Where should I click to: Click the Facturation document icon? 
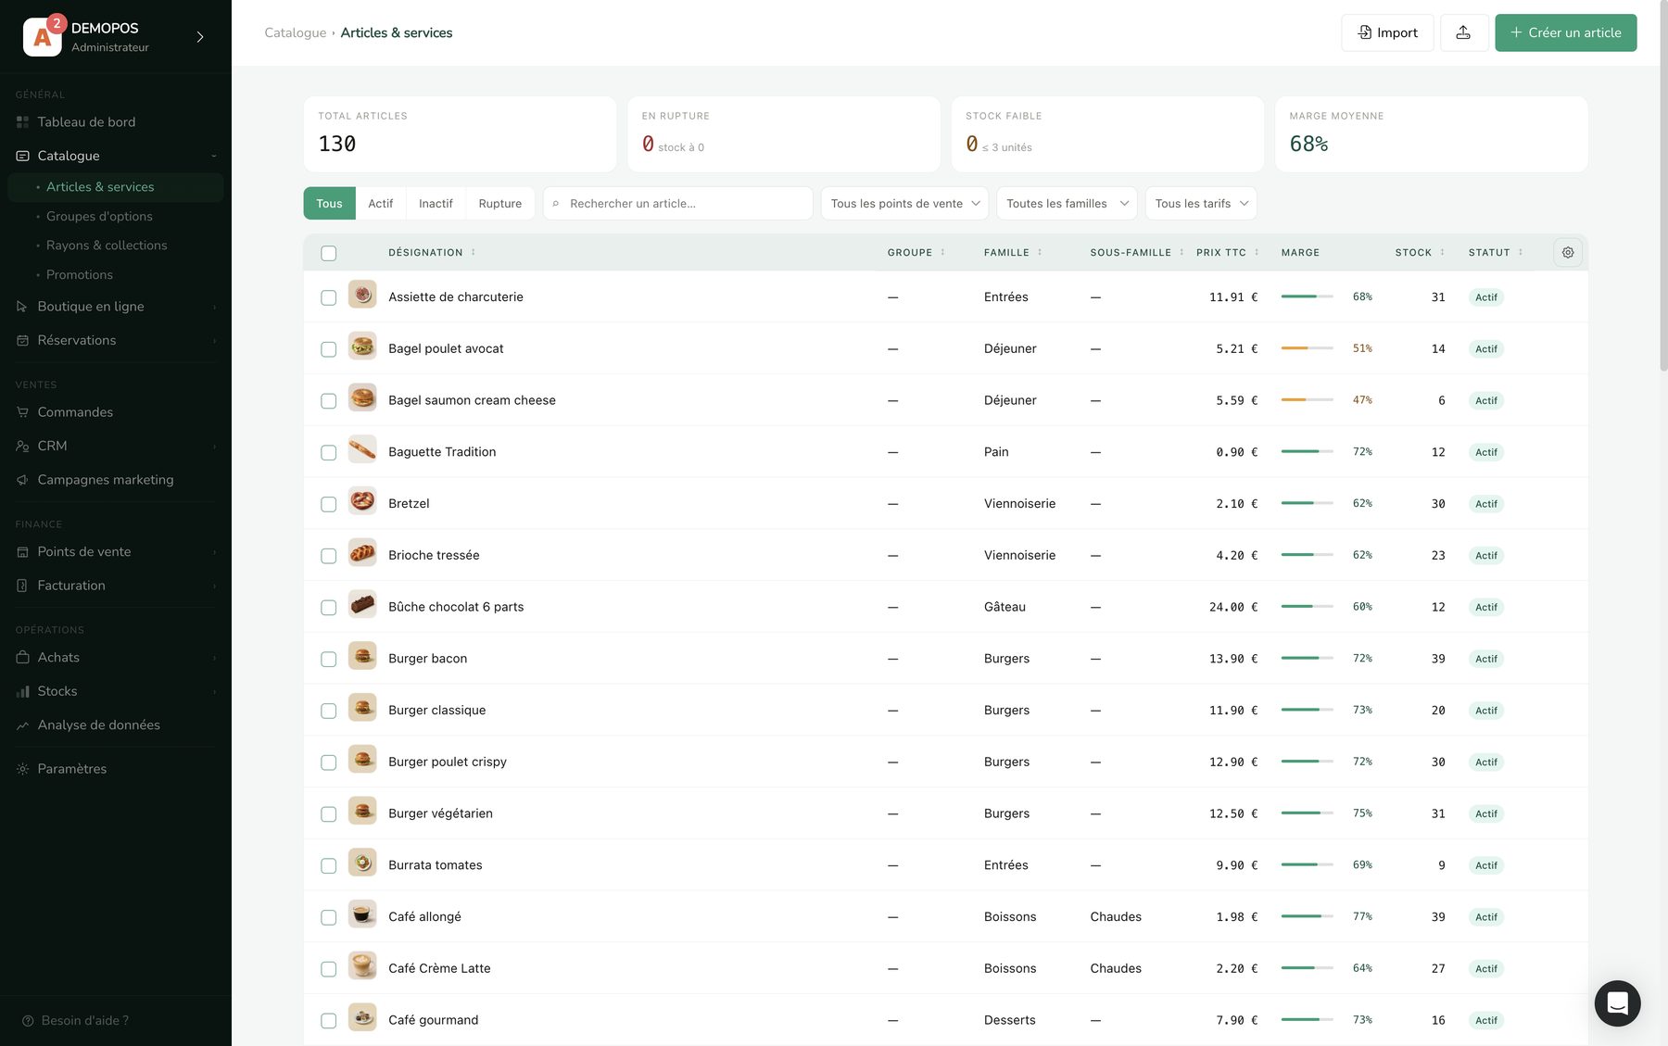point(22,586)
